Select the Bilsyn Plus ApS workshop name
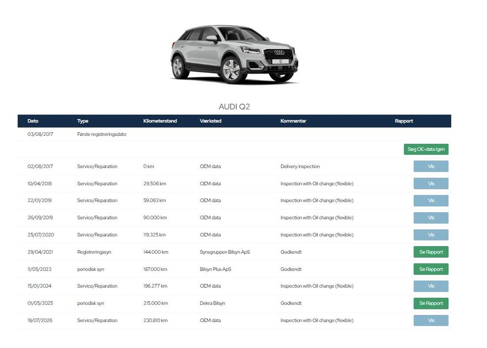This screenshot has height=348, width=487. tap(215, 269)
